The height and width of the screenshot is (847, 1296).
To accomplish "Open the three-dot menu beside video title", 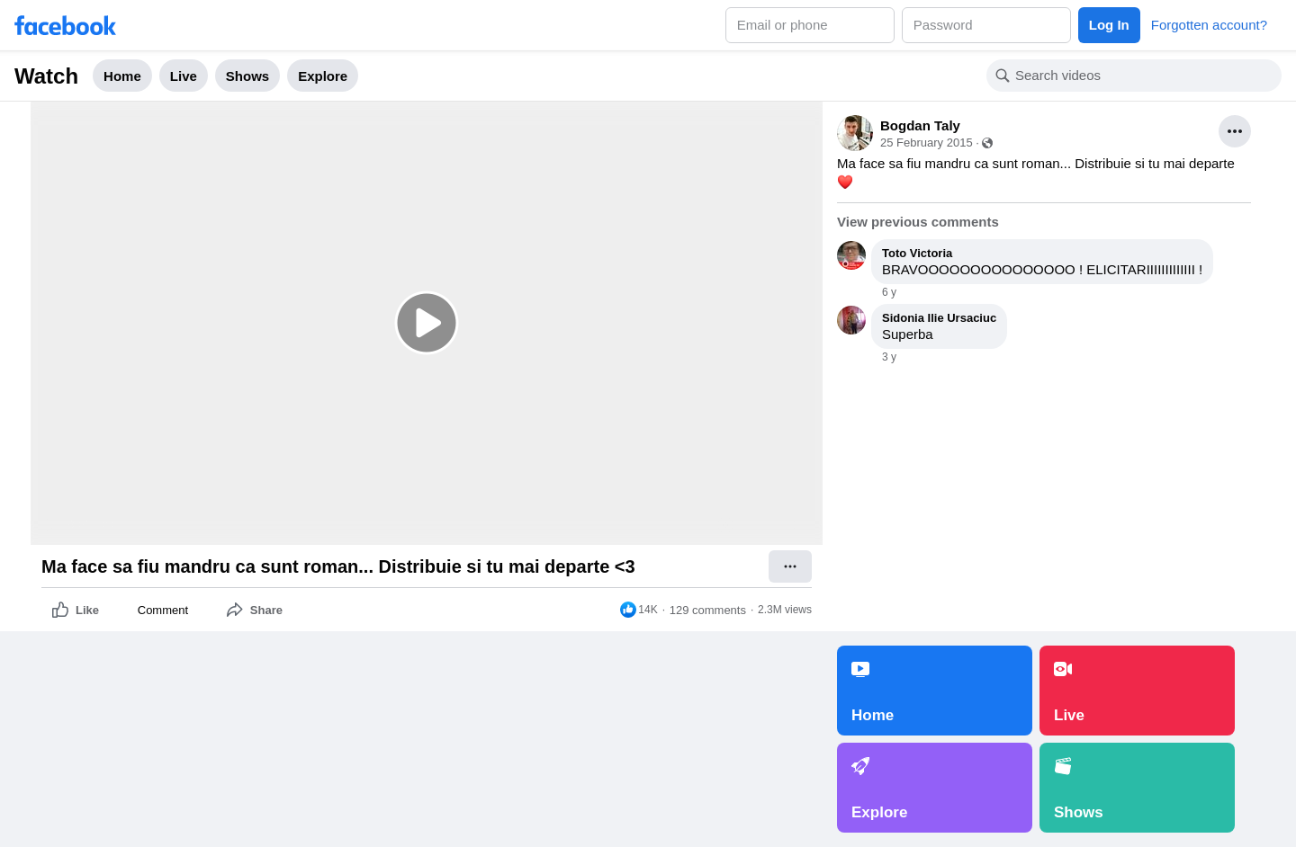I will pyautogui.click(x=790, y=566).
